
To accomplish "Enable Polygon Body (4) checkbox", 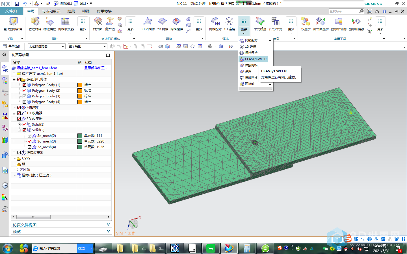I will point(24,102).
